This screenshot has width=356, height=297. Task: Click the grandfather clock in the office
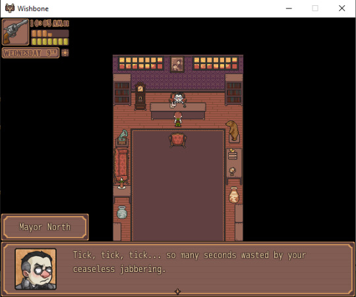(x=140, y=96)
